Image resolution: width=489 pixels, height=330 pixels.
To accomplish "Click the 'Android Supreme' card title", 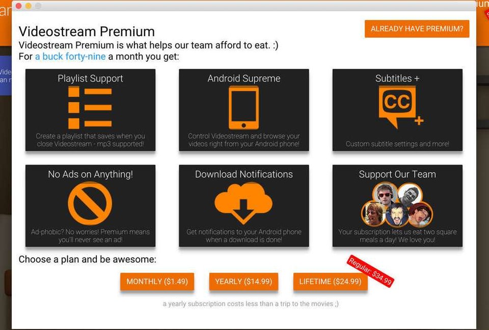I will (x=244, y=78).
